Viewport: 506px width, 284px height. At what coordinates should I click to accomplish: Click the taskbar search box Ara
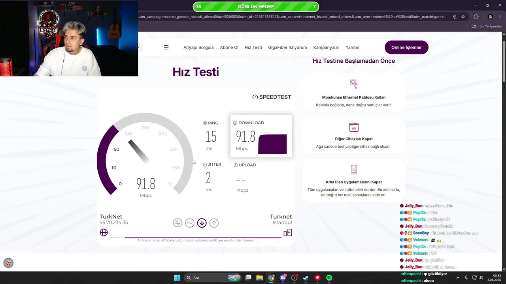click(213, 278)
